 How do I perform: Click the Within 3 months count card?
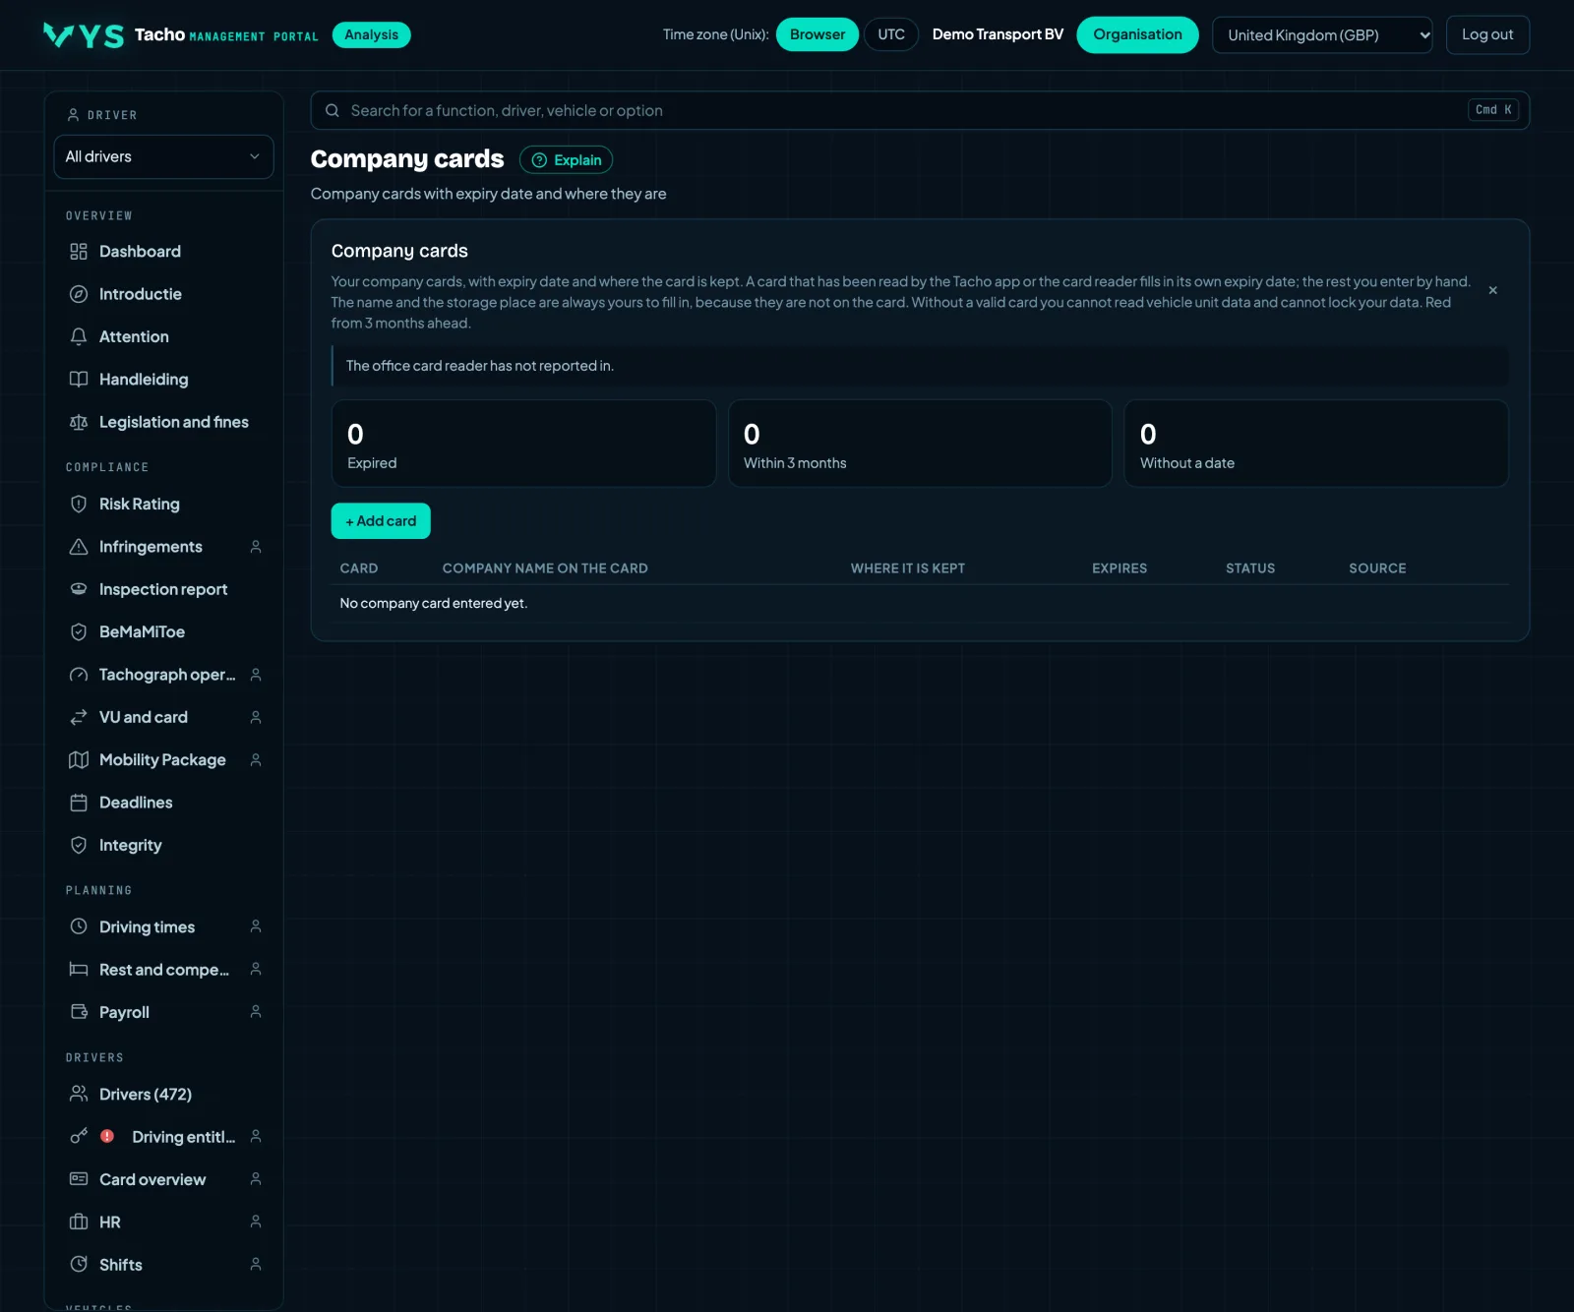(x=920, y=444)
